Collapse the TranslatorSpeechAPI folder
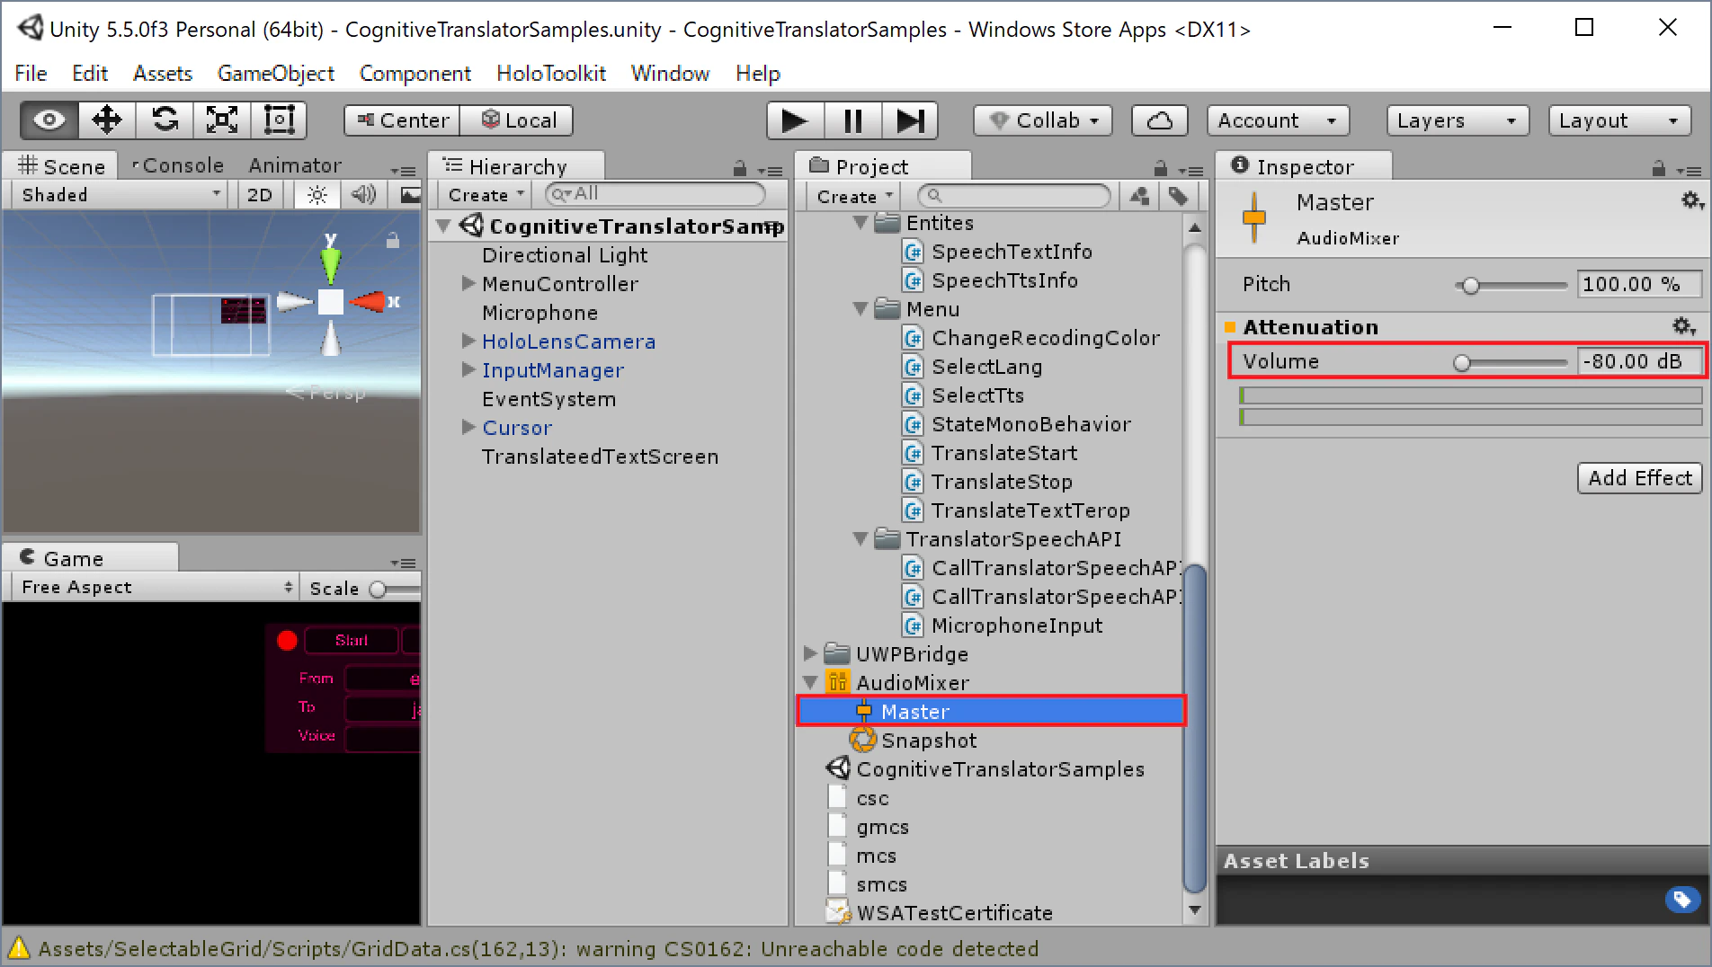The height and width of the screenshot is (967, 1712). tap(860, 538)
